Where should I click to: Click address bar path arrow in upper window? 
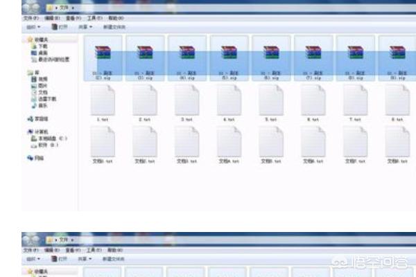tap(73, 8)
